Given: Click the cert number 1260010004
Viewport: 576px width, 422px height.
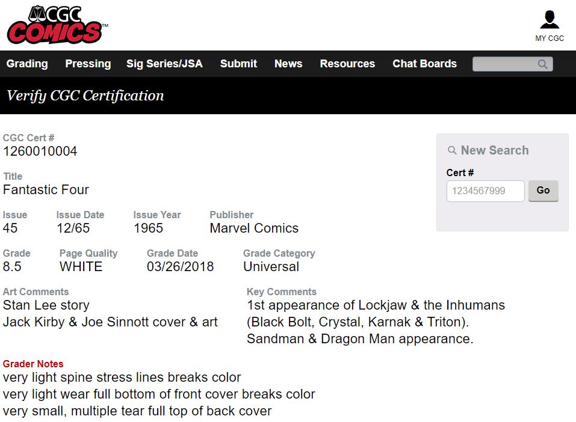Looking at the screenshot, I should click(40, 151).
